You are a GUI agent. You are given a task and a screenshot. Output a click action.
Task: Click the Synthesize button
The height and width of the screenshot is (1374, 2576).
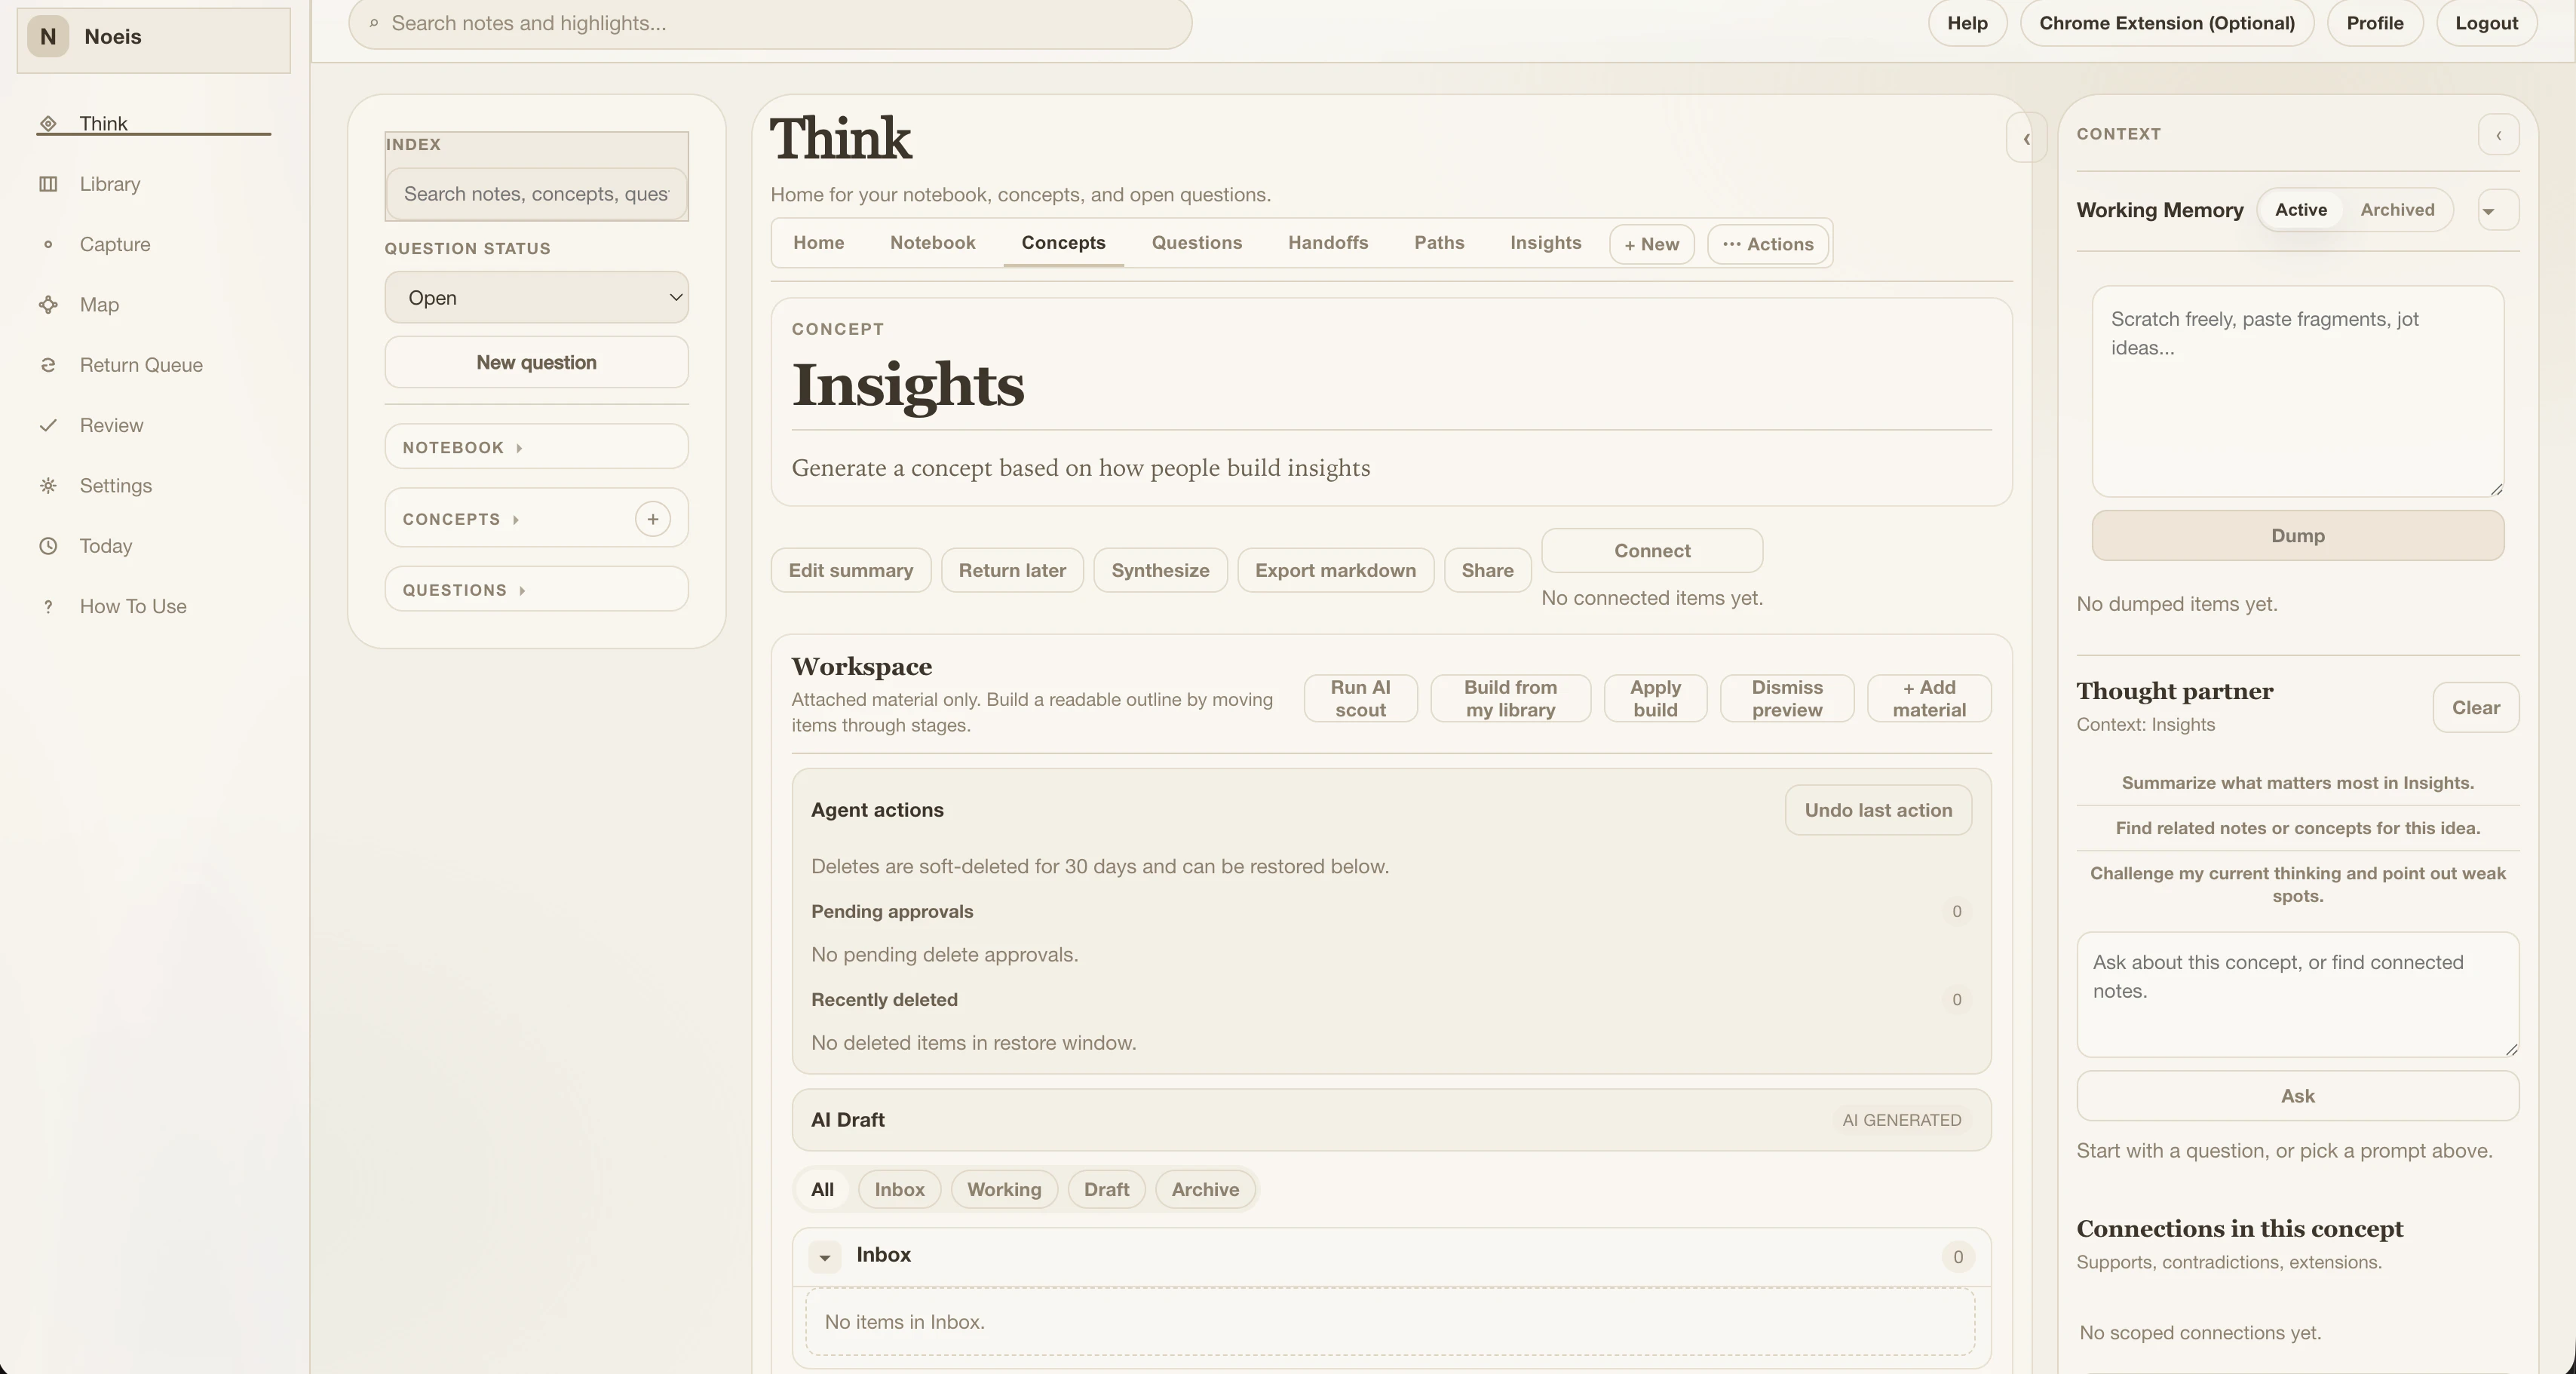(1159, 570)
